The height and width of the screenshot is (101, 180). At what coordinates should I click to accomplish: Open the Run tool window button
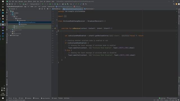15,98
